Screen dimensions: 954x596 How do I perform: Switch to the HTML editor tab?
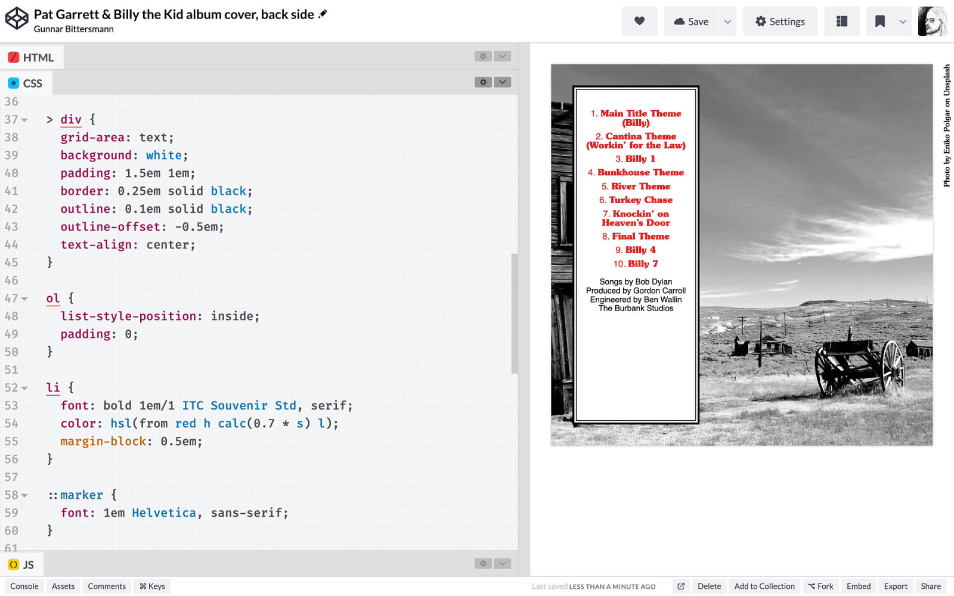tap(32, 57)
